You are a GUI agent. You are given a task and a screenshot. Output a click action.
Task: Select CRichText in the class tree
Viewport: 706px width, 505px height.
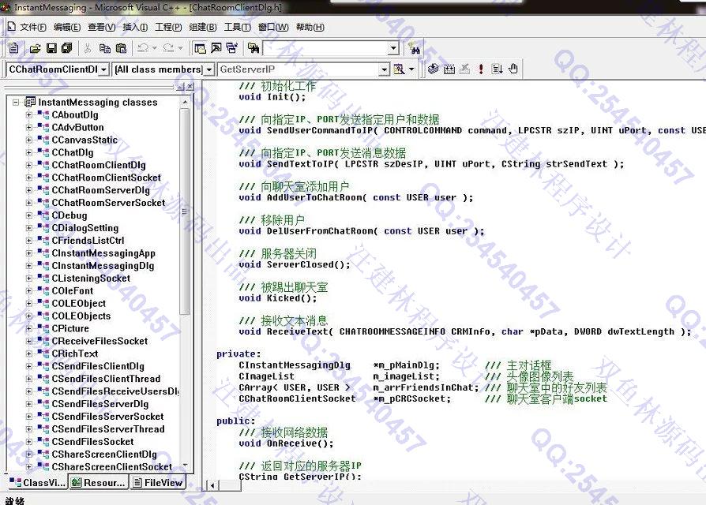pyautogui.click(x=75, y=354)
